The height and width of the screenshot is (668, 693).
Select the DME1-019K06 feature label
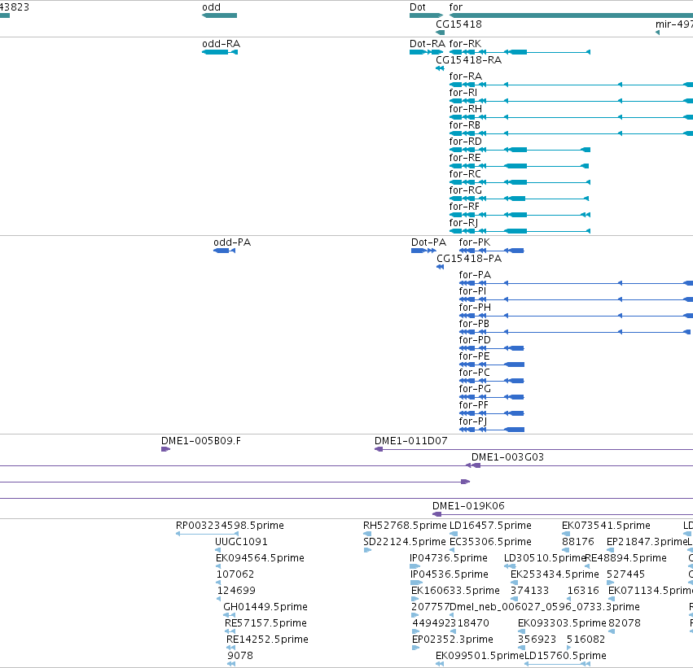click(468, 506)
